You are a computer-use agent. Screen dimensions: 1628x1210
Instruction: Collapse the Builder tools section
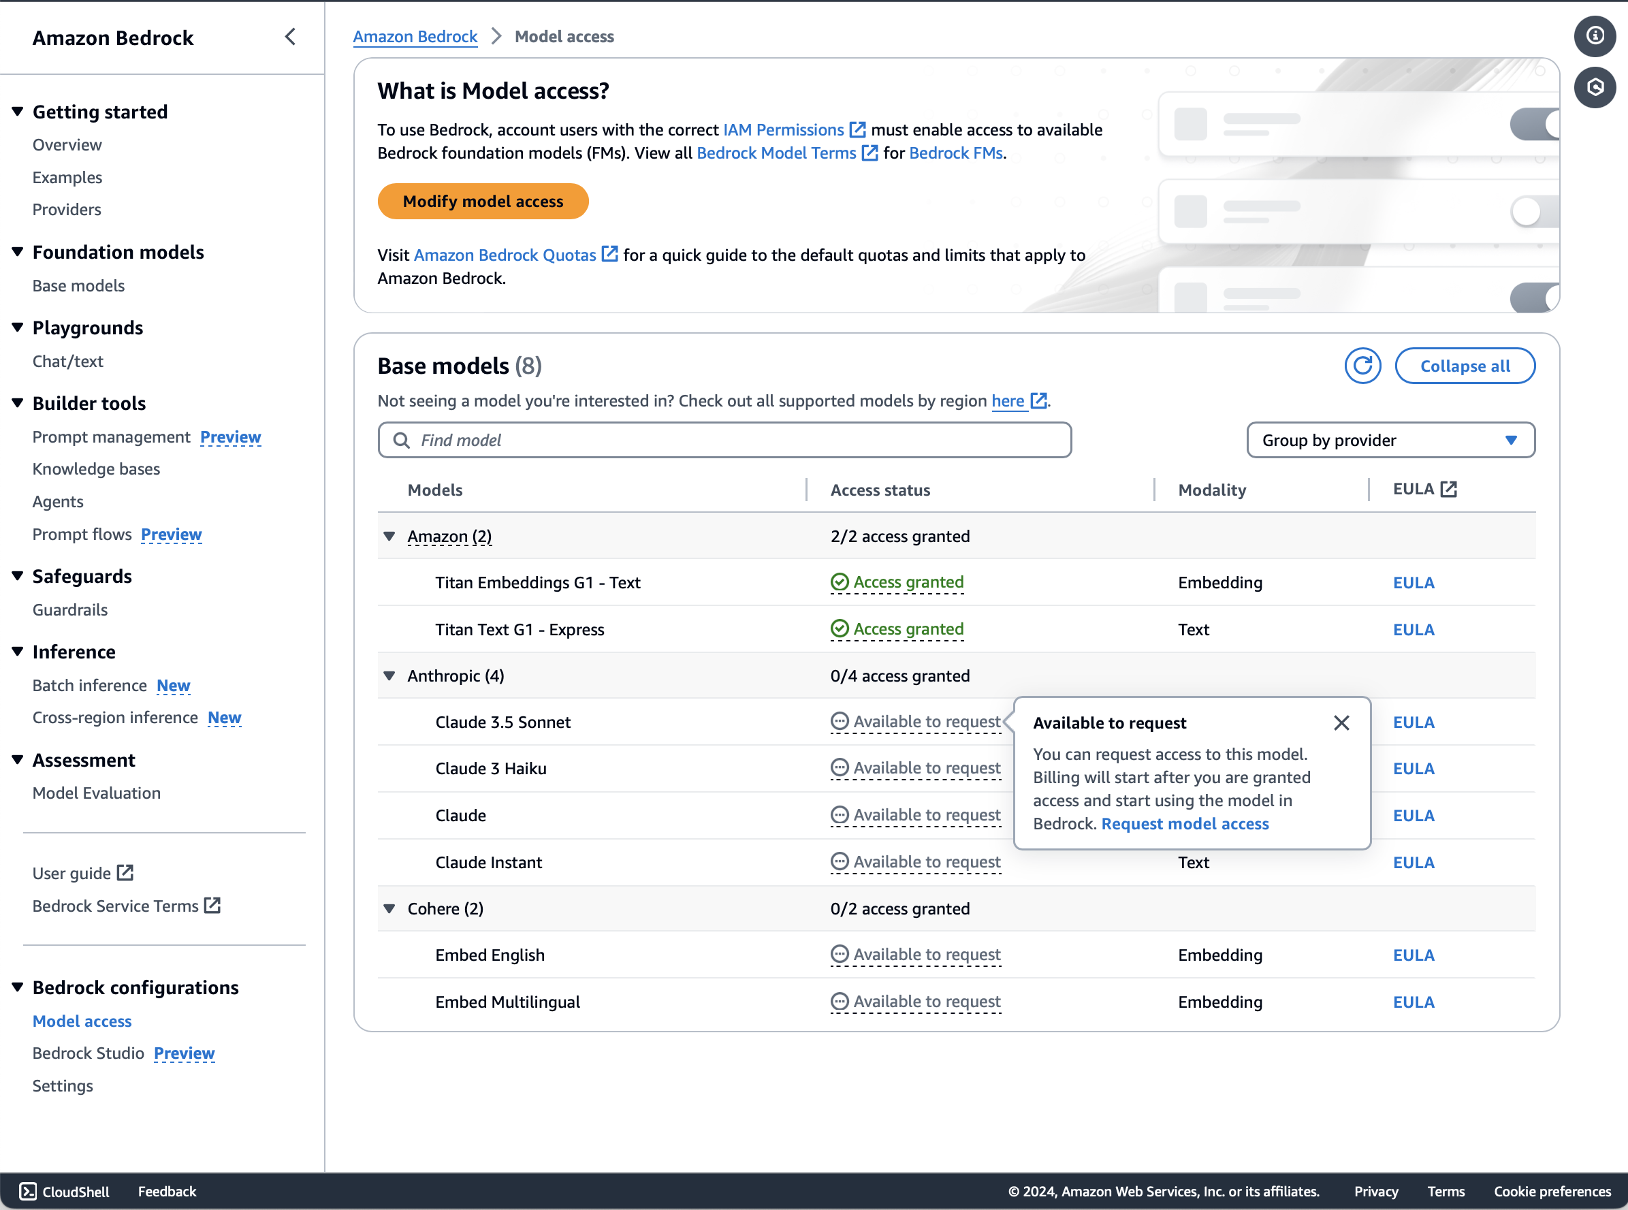click(18, 403)
